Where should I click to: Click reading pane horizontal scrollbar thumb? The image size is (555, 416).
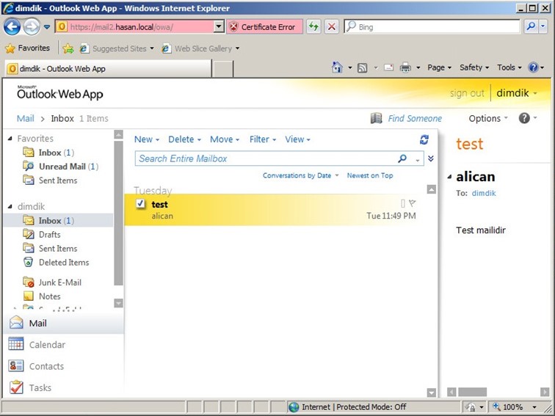coord(472,392)
